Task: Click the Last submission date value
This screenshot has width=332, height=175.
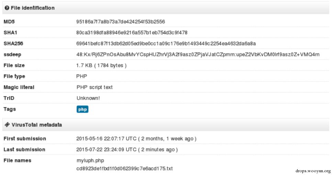Action: [x=127, y=150]
